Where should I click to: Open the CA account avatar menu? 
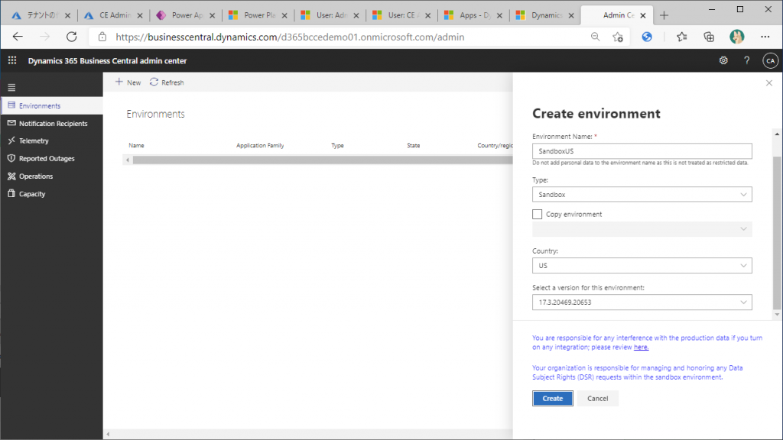[770, 60]
